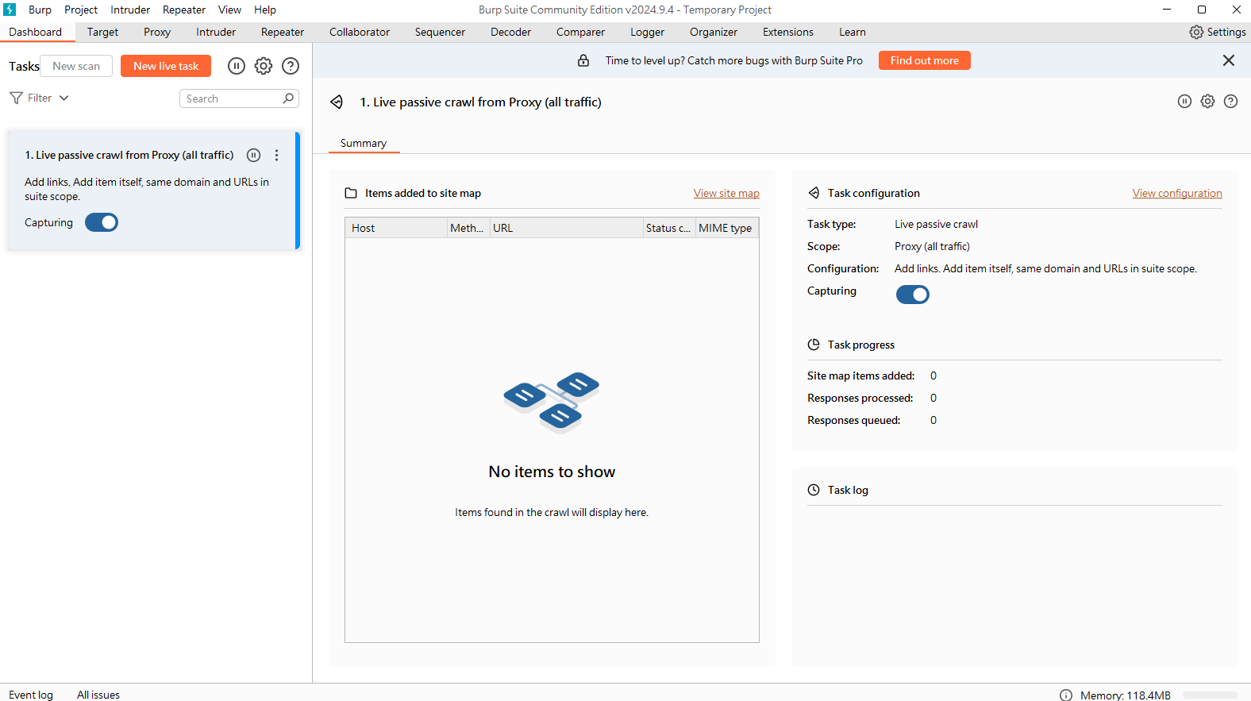Select the Live passive crawl task card title
This screenshot has height=701, width=1251.
pyautogui.click(x=129, y=155)
